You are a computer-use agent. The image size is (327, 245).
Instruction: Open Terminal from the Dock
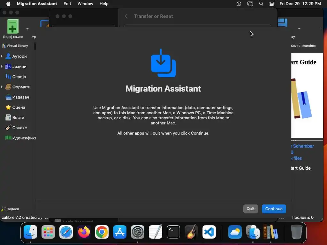tap(173, 232)
